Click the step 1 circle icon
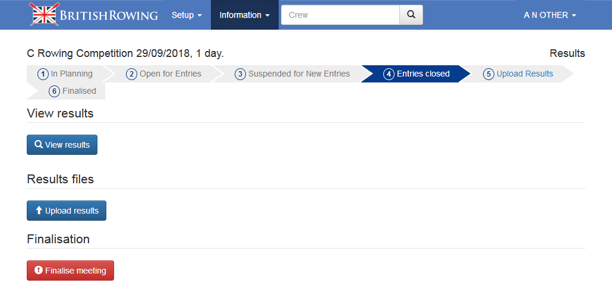This screenshot has width=612, height=299. point(43,74)
